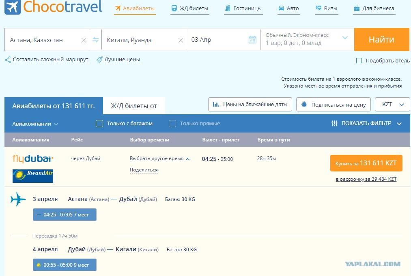Screen dimensions: 411x276
Task: Enable the Только с багажом checkbox
Action: pos(99,124)
